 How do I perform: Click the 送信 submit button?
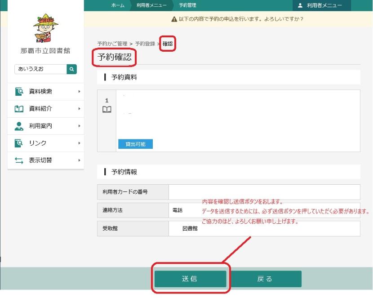point(190,279)
